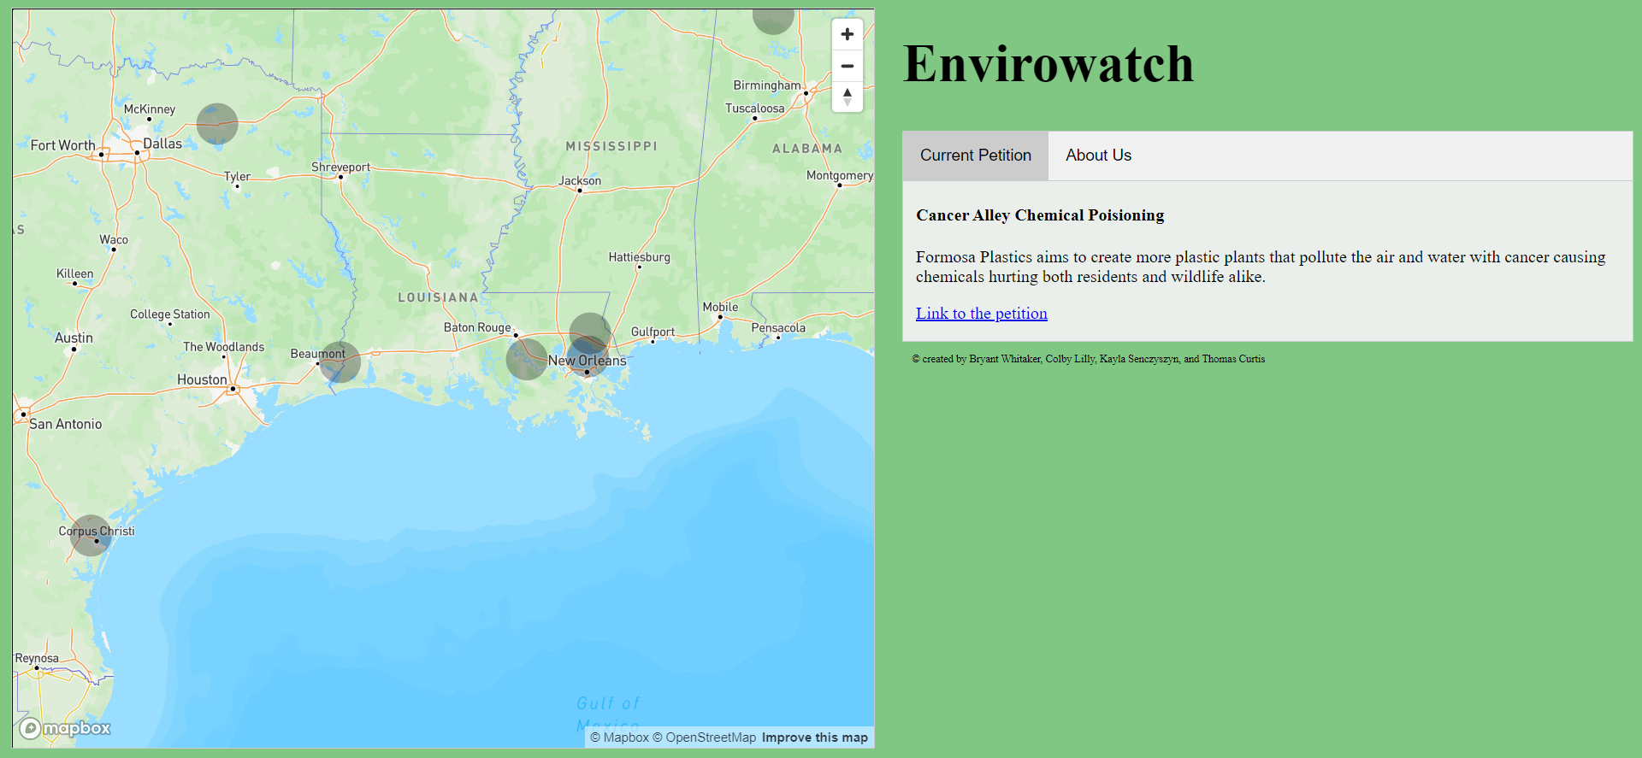Click the ALABAMA state label
1642x758 pixels.
click(x=807, y=148)
